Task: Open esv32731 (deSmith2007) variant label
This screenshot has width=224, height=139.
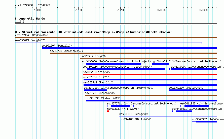Action: coord(66,51)
